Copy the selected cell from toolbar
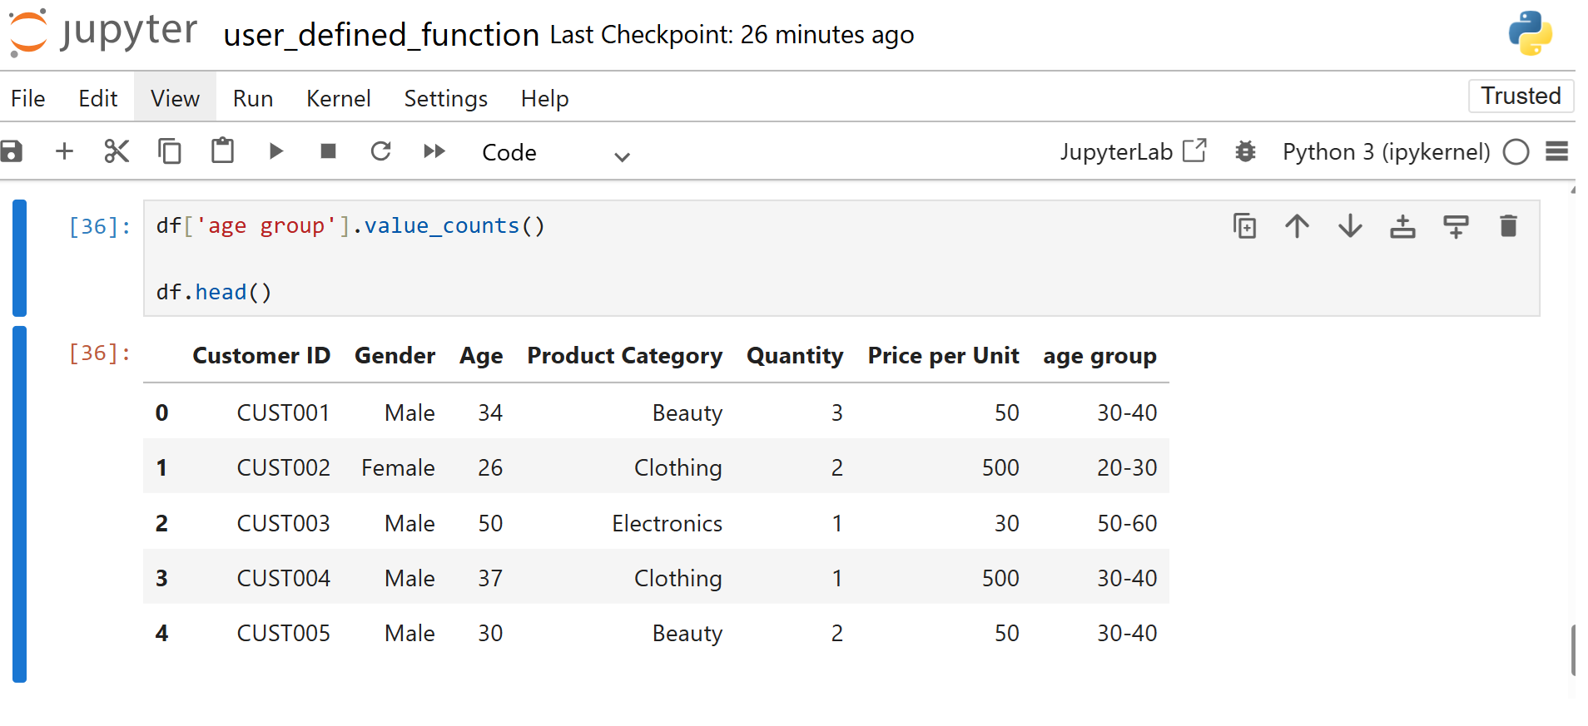The width and height of the screenshot is (1588, 726). coord(170,151)
